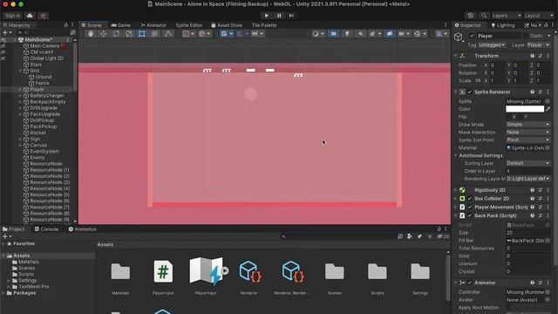Switch to the Game tab
This screenshot has width=558, height=314.
point(120,25)
